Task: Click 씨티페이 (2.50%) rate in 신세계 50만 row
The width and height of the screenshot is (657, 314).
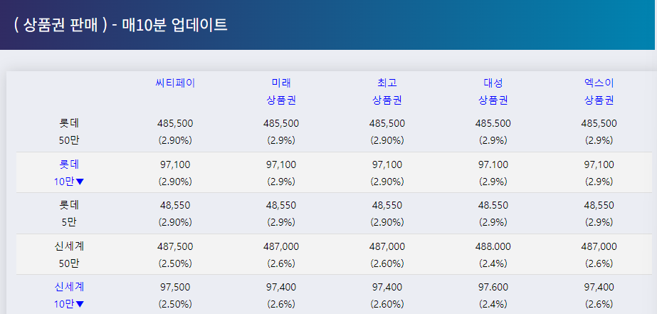Action: [175, 263]
